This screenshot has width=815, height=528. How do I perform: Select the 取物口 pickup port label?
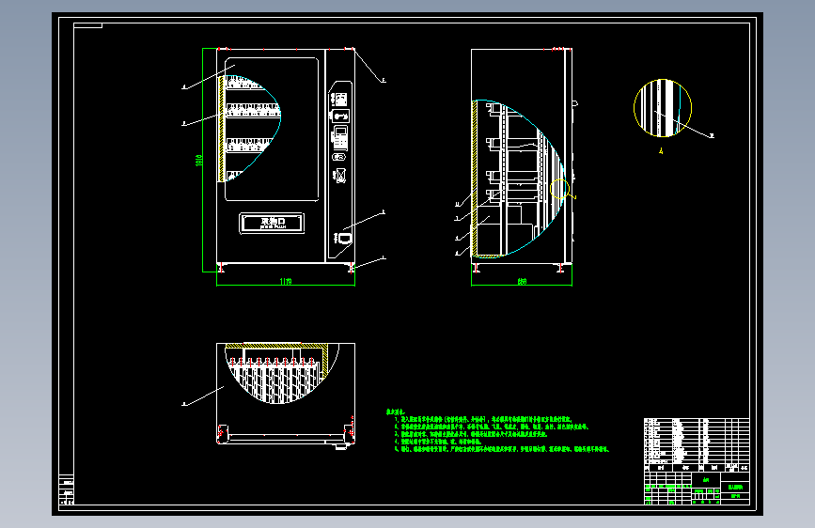[x=272, y=223]
